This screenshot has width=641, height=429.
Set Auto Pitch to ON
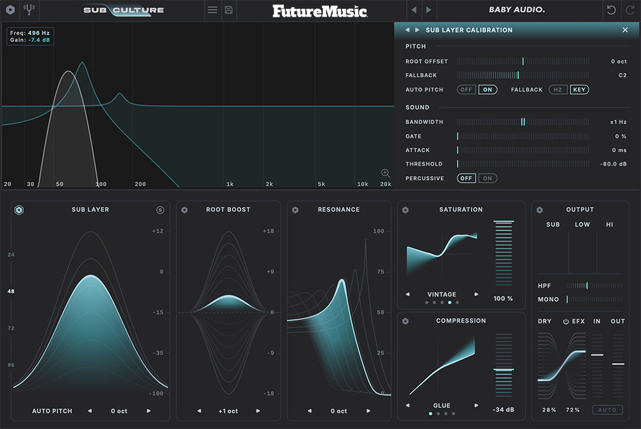(488, 90)
